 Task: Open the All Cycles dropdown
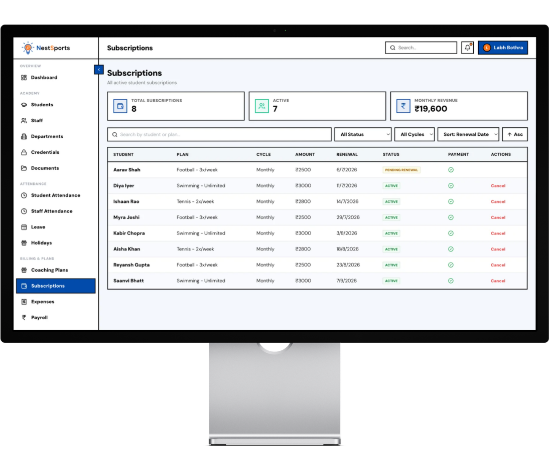click(x=415, y=134)
